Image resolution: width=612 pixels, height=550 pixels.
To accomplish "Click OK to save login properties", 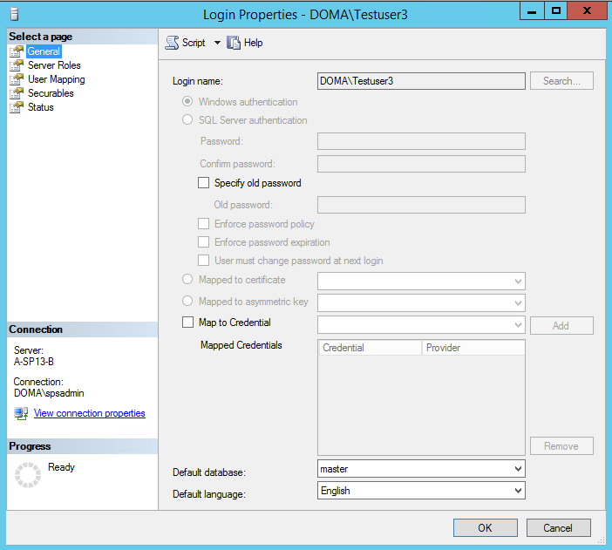I will [485, 527].
